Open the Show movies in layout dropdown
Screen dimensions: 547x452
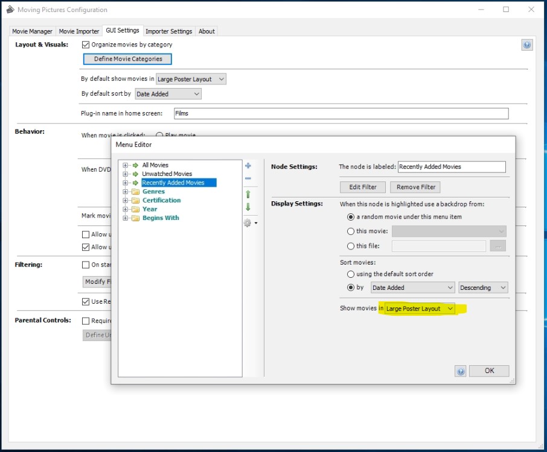420,309
